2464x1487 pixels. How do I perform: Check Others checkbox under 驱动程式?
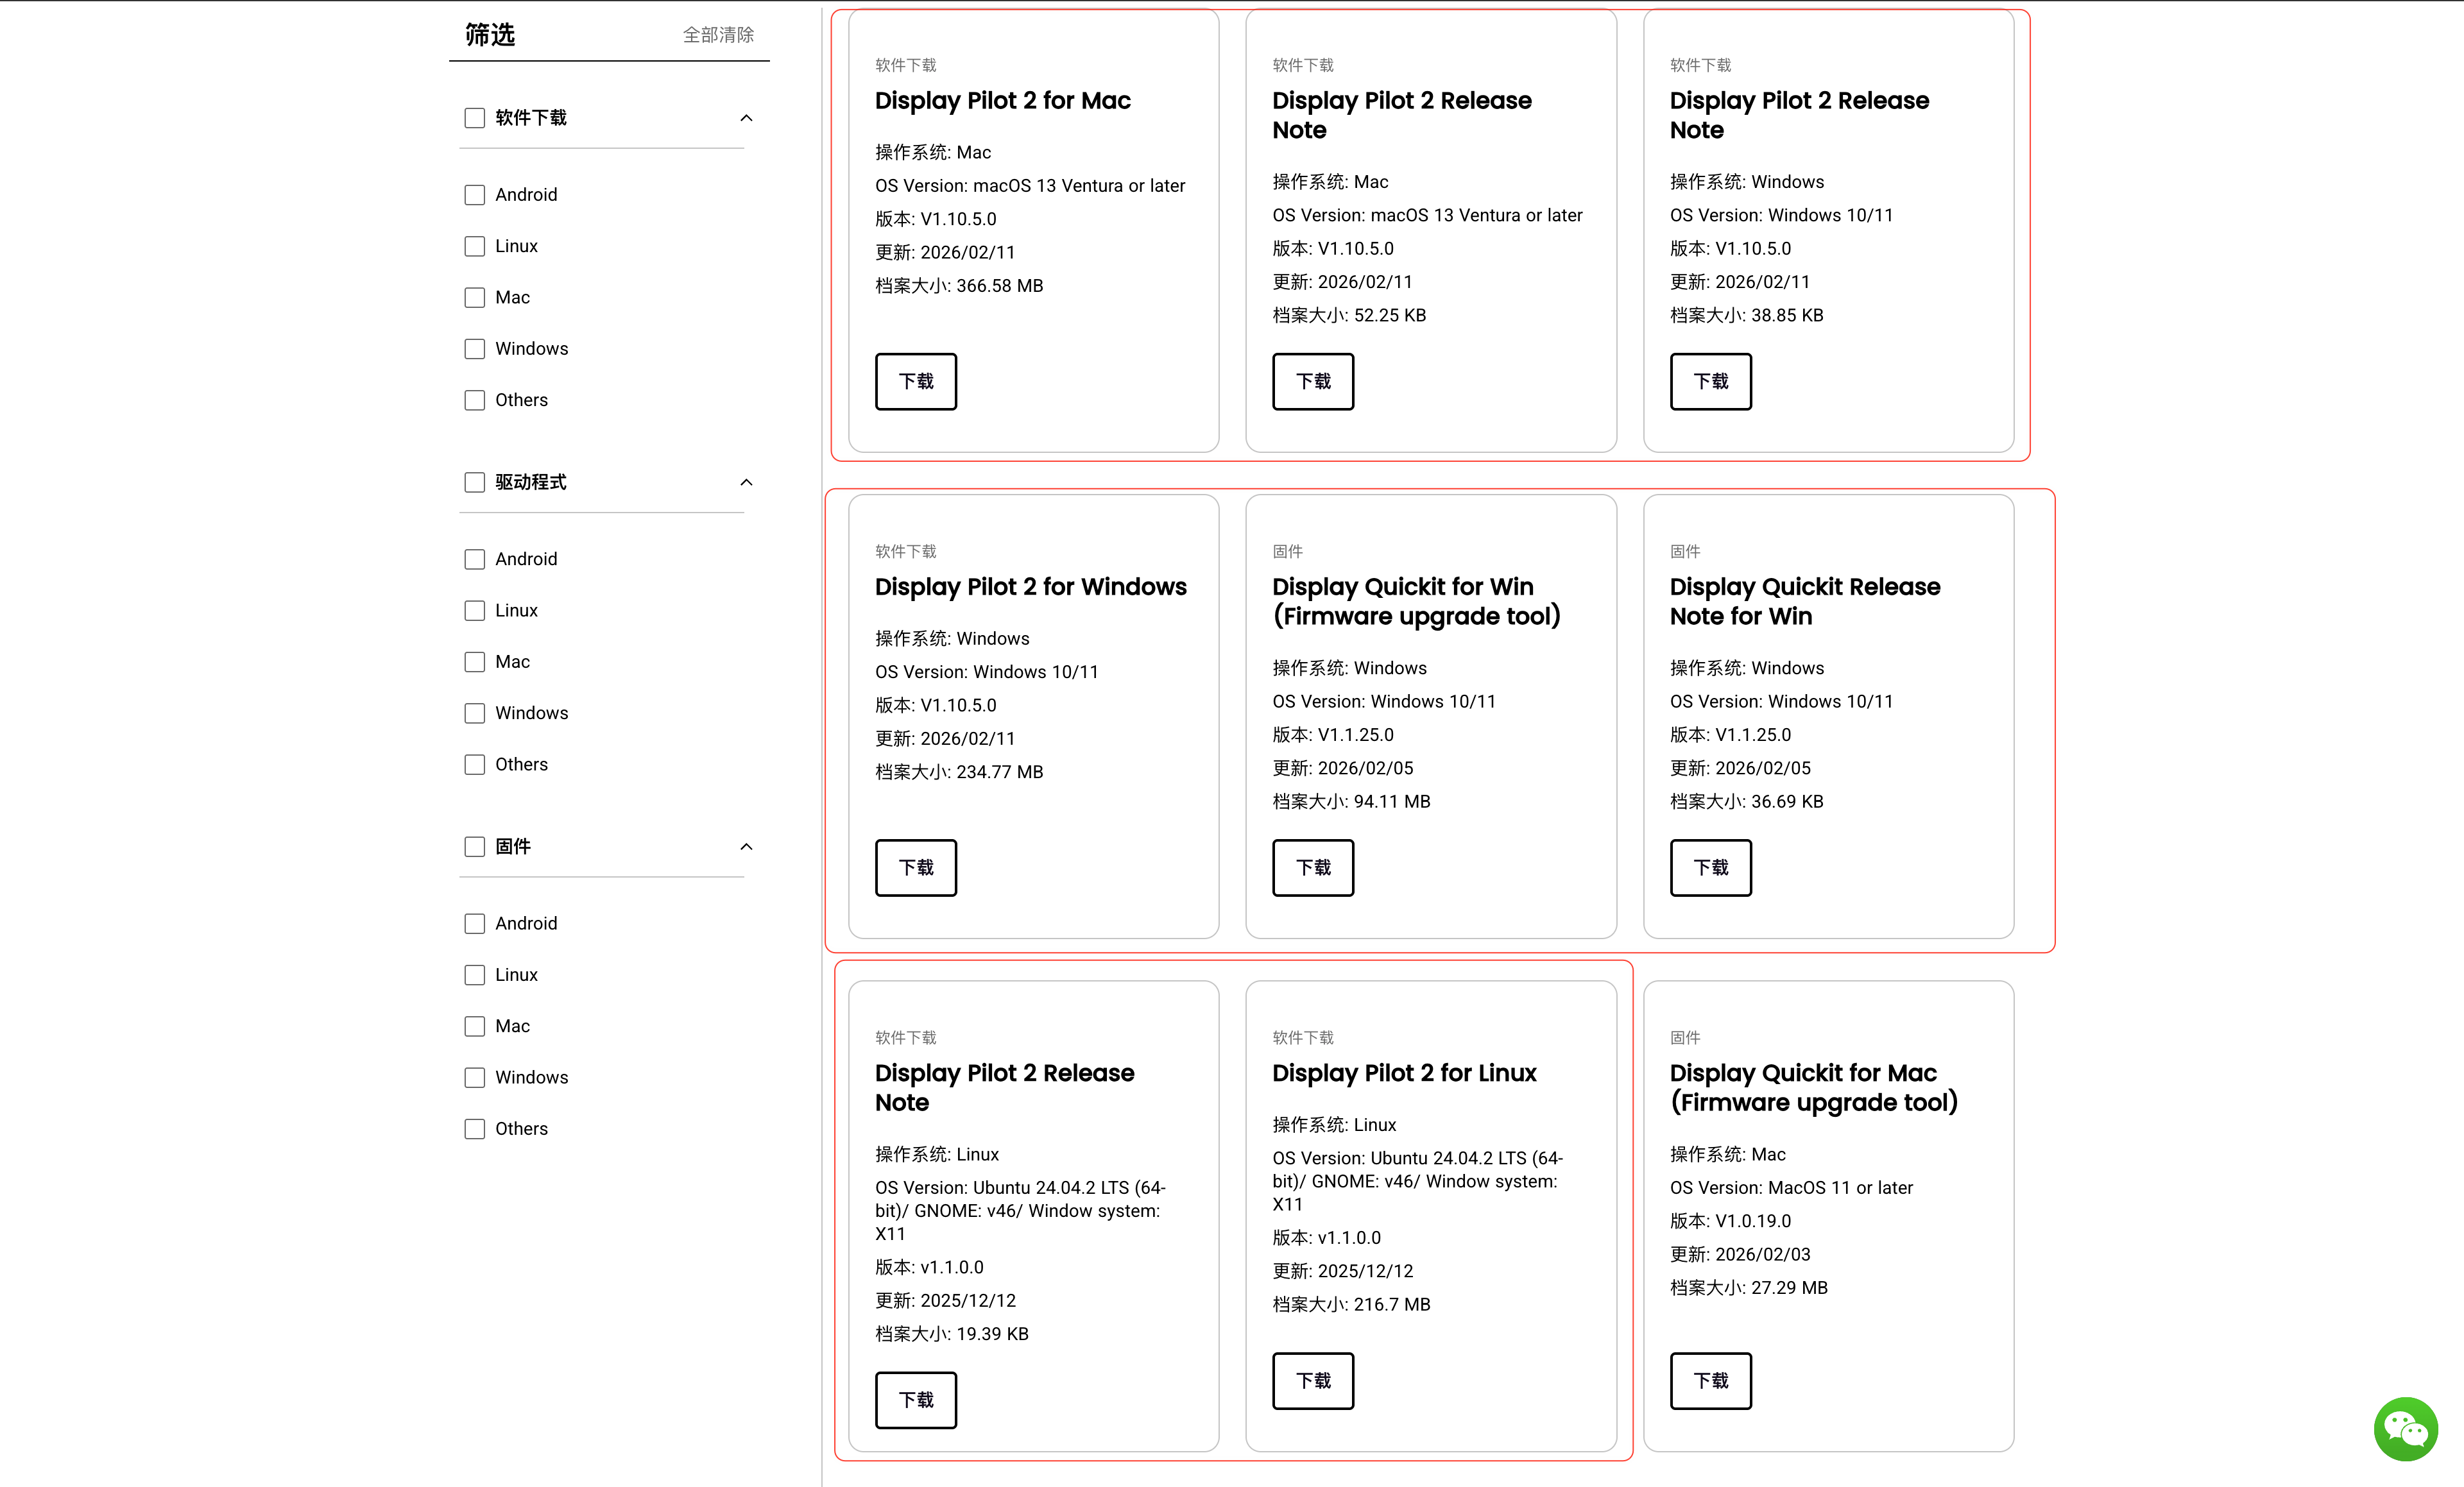(x=474, y=765)
